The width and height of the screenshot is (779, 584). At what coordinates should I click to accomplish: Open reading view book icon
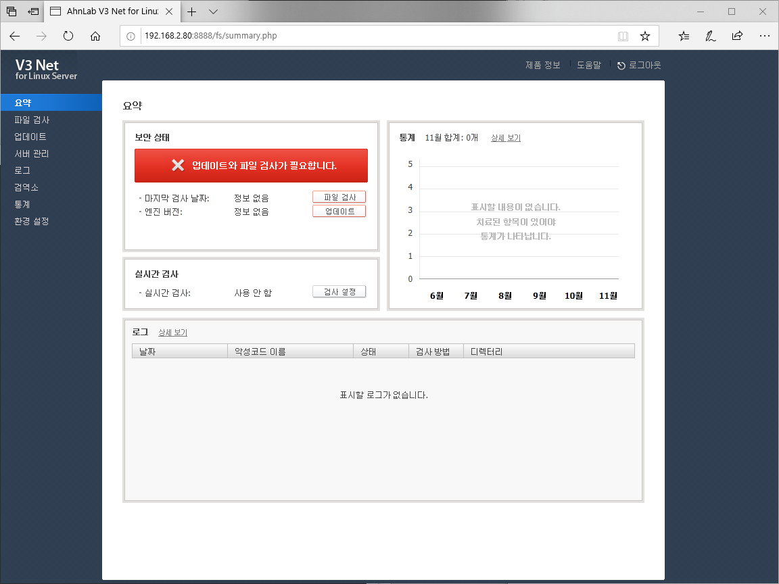click(x=623, y=36)
